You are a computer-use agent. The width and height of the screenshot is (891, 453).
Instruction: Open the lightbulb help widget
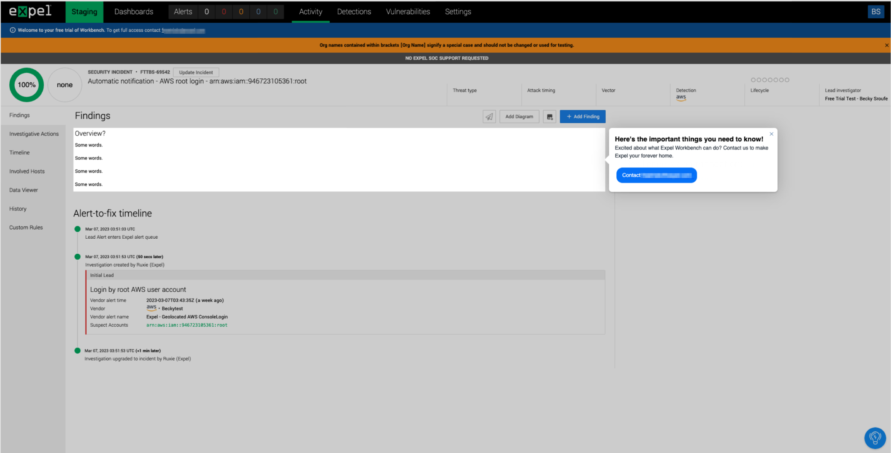(x=875, y=438)
